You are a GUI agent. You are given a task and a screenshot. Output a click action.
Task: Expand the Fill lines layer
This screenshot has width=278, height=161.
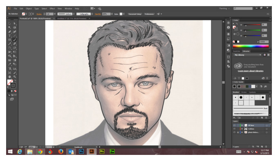click(242, 125)
